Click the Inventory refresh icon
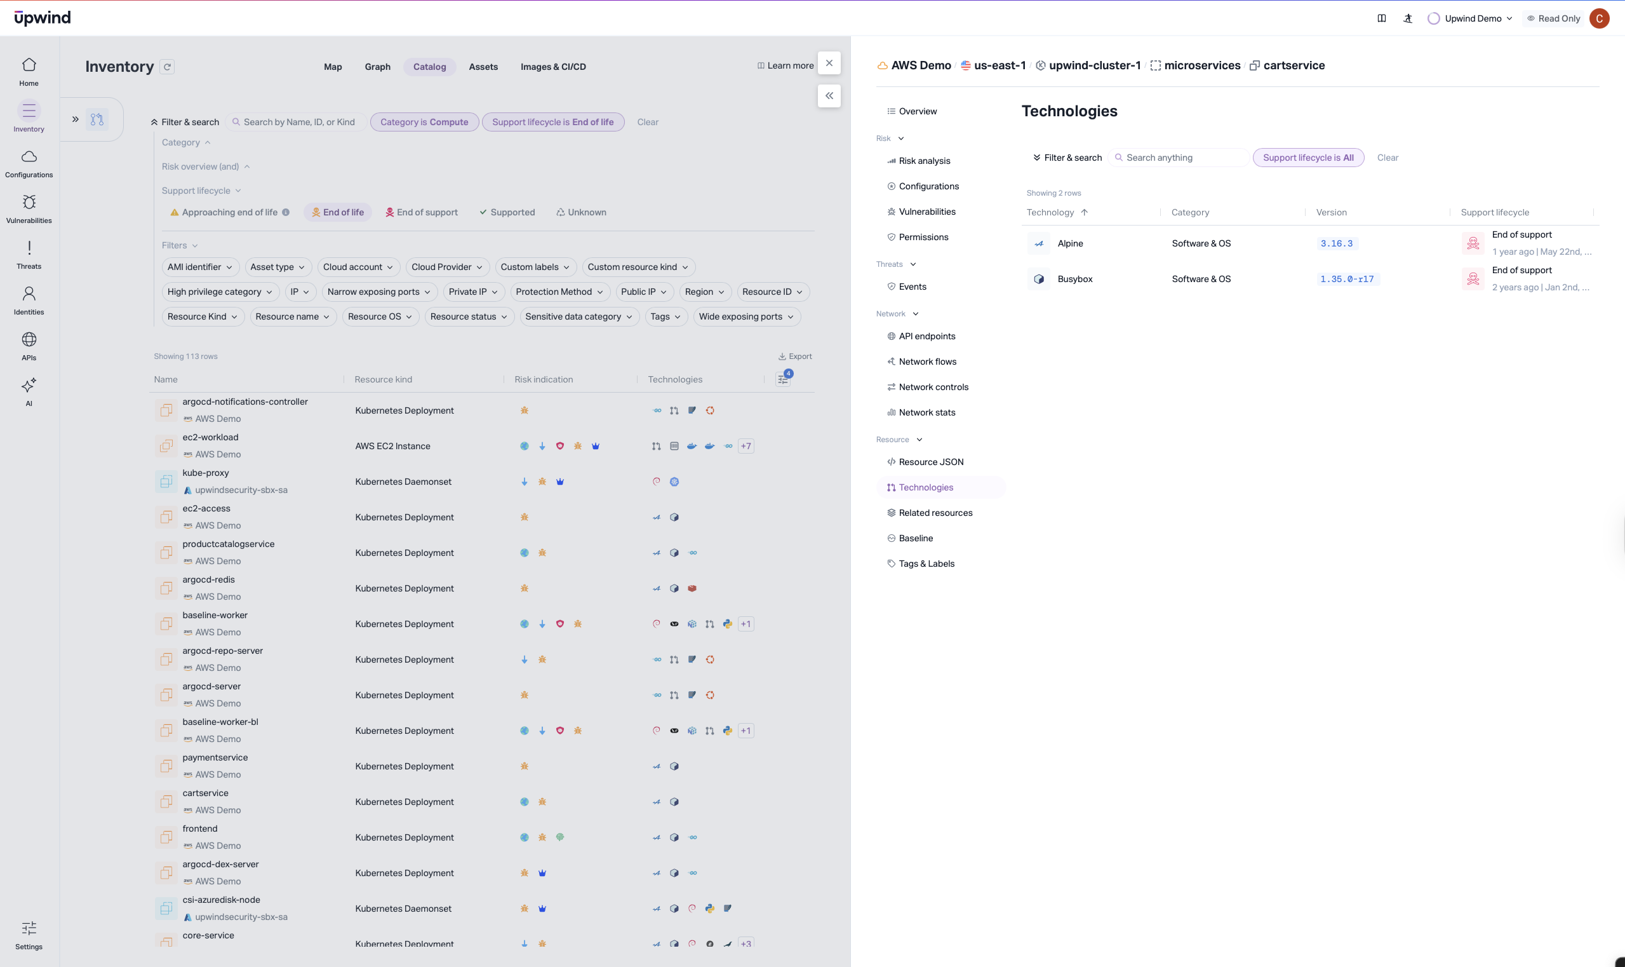The width and height of the screenshot is (1625, 967). [168, 67]
